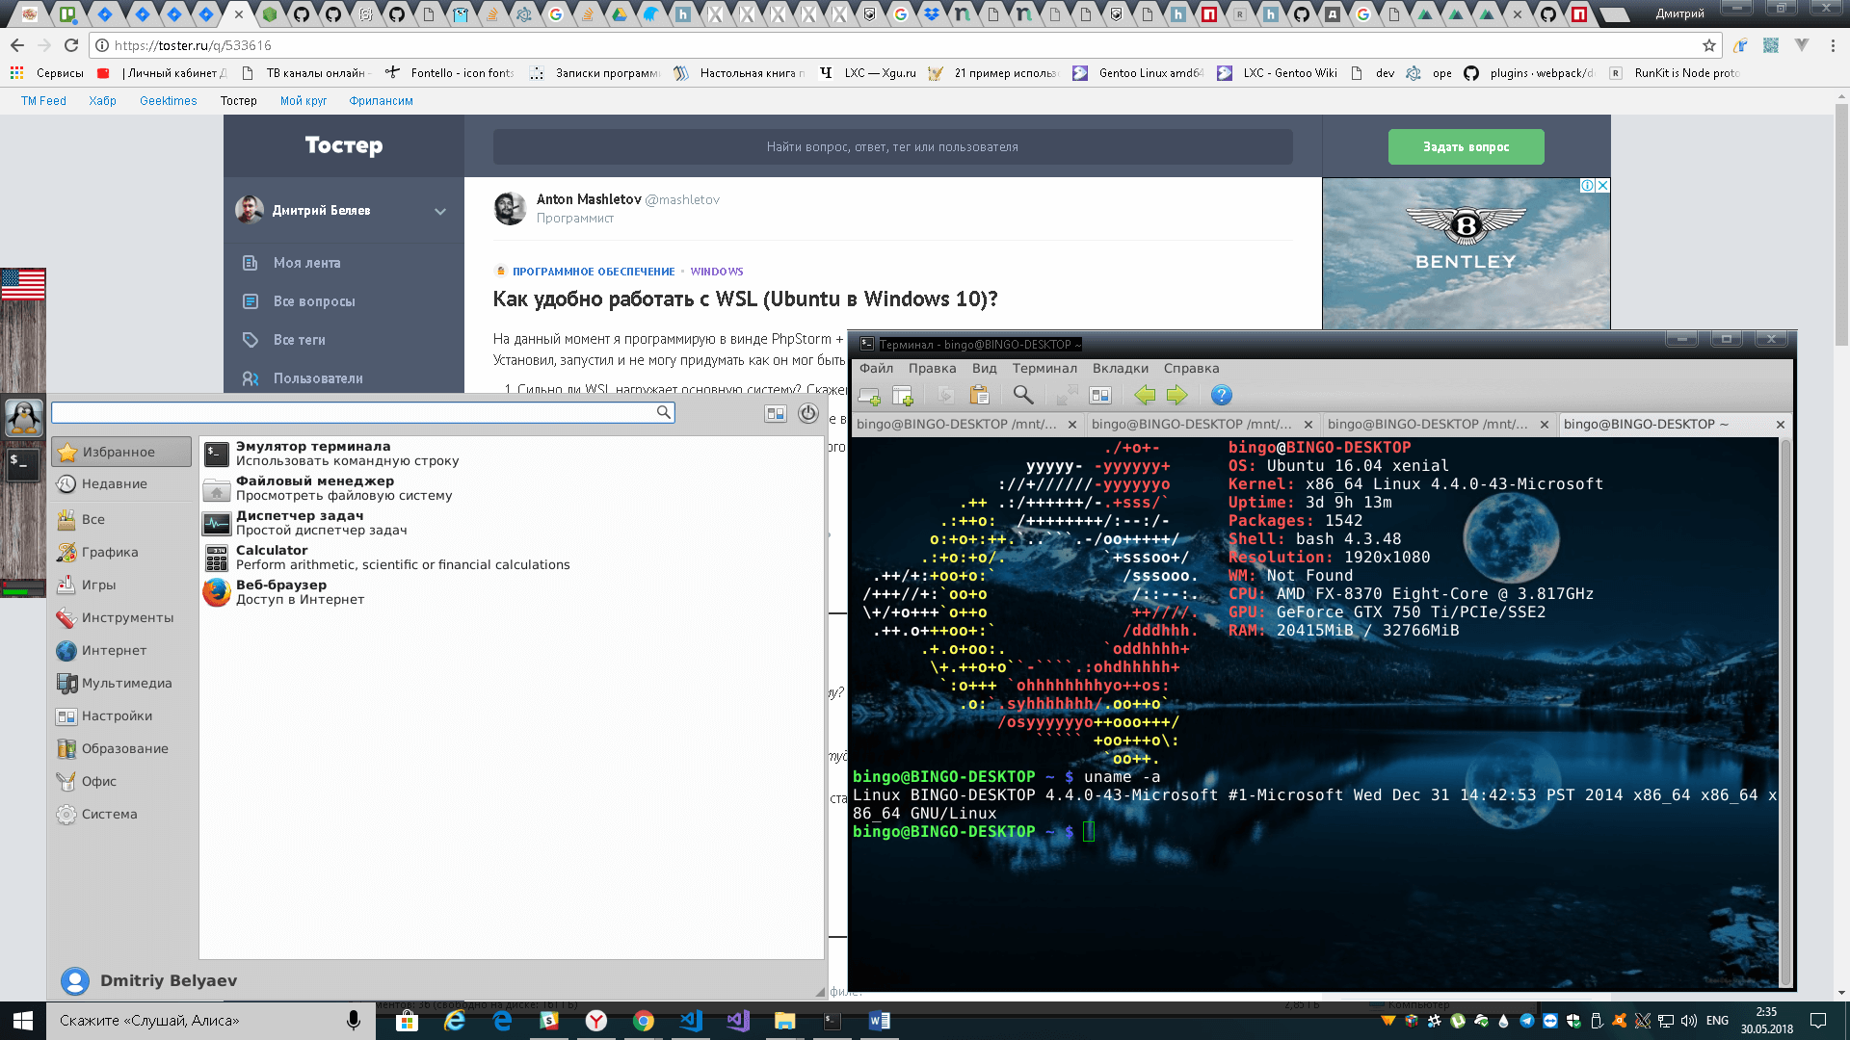Paste clipboard using Terminal toolbar icon
Image resolution: width=1850 pixels, height=1040 pixels.
coord(980,395)
